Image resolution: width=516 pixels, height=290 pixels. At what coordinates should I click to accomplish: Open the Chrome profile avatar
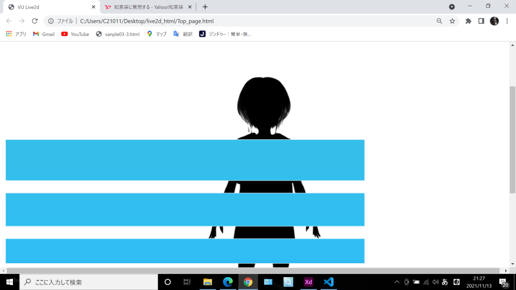pos(494,21)
